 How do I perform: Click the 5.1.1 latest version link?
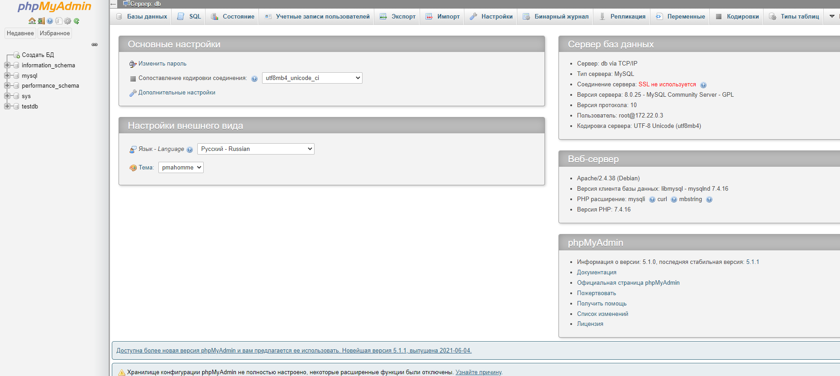[753, 262]
